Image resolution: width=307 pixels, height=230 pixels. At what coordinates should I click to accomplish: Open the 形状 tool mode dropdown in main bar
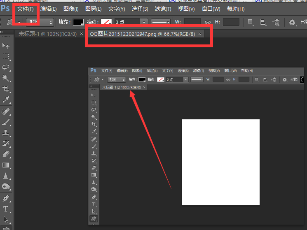[x=40, y=22]
